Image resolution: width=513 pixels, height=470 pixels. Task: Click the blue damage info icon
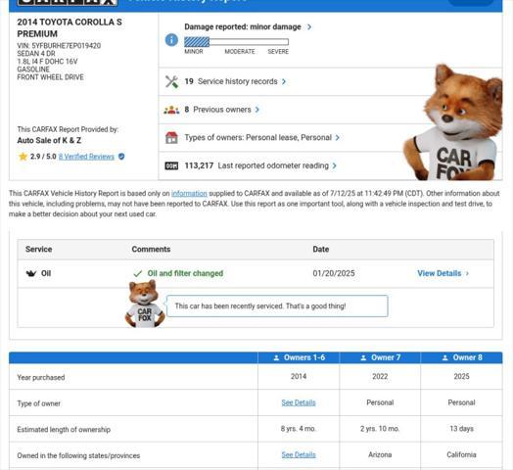click(x=171, y=40)
